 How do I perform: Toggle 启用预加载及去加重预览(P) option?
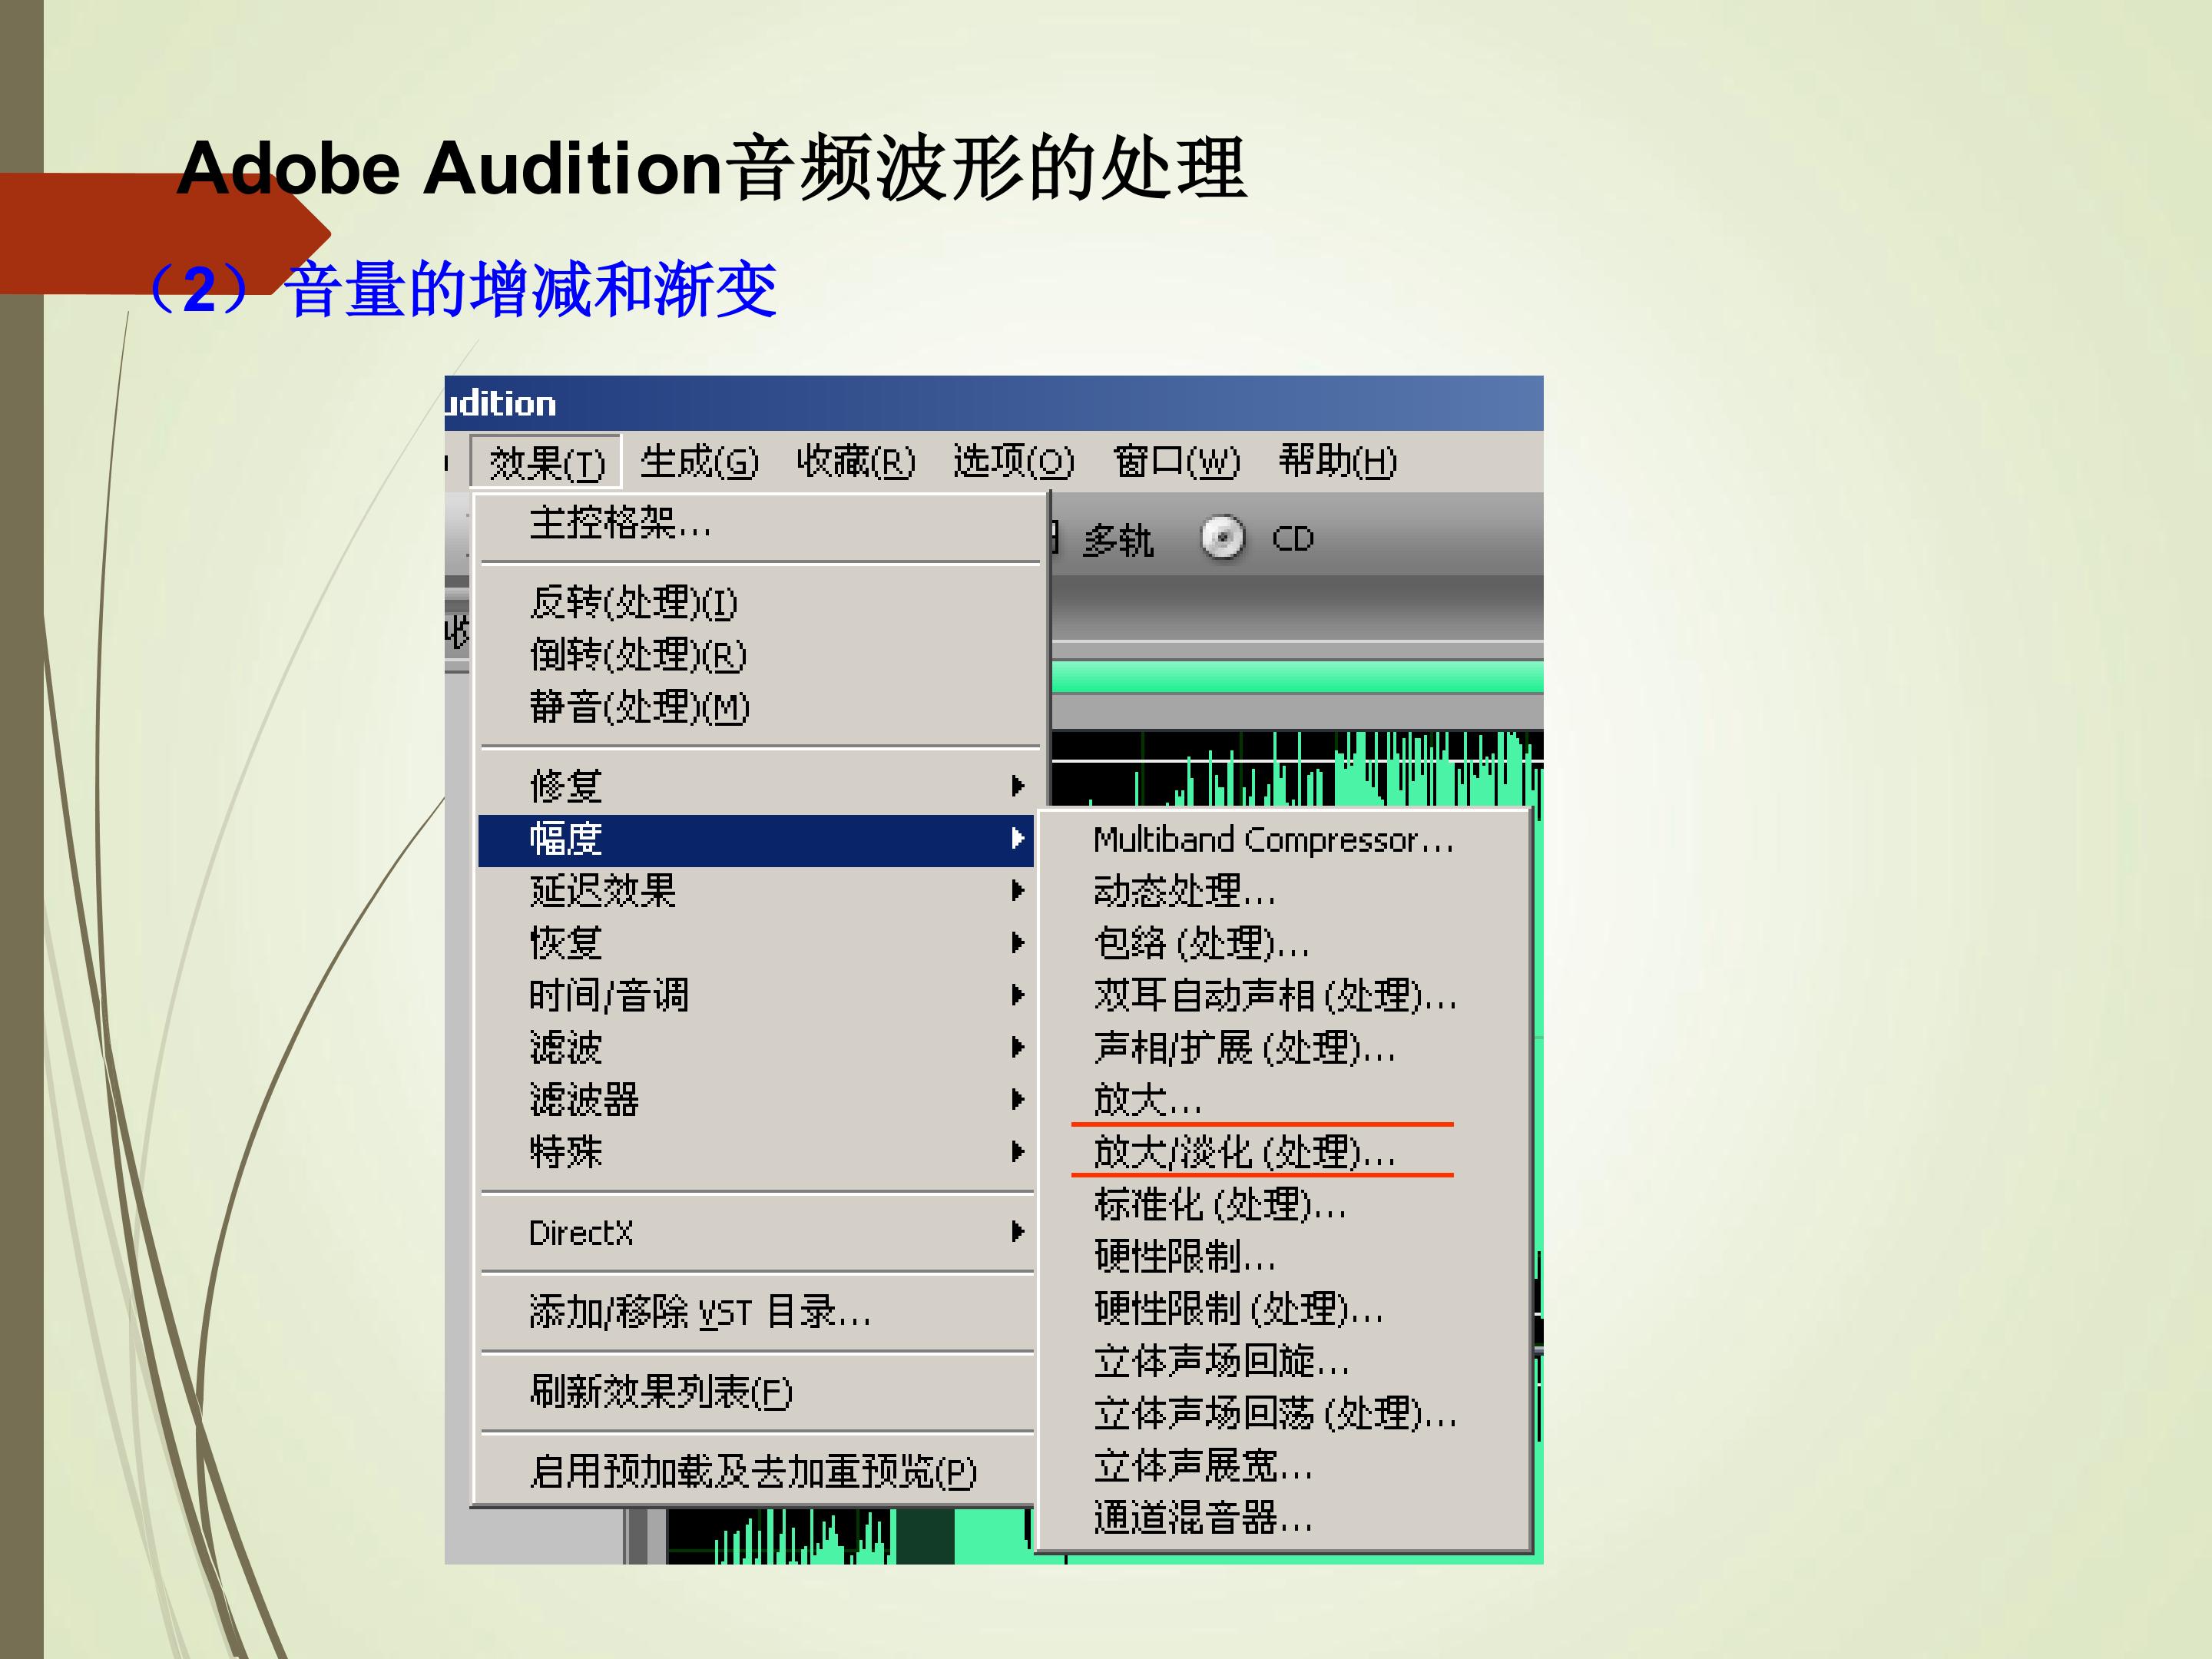point(753,1471)
